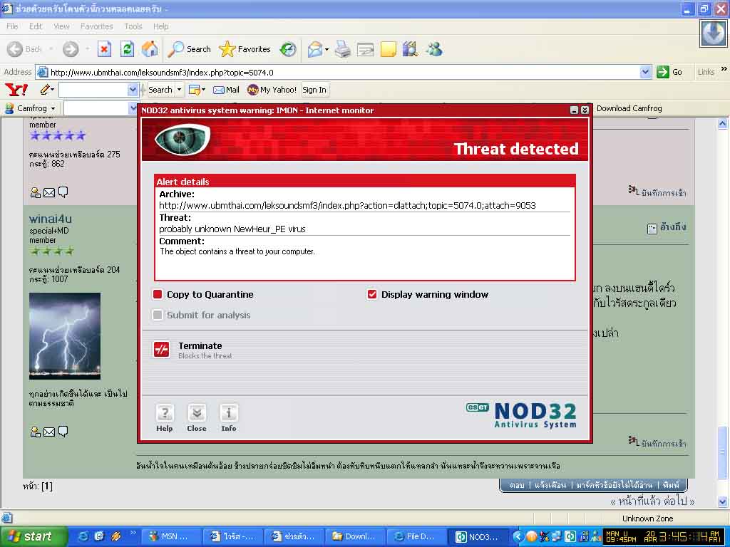
Task: Print the page using the printer icon
Action: pyautogui.click(x=343, y=49)
